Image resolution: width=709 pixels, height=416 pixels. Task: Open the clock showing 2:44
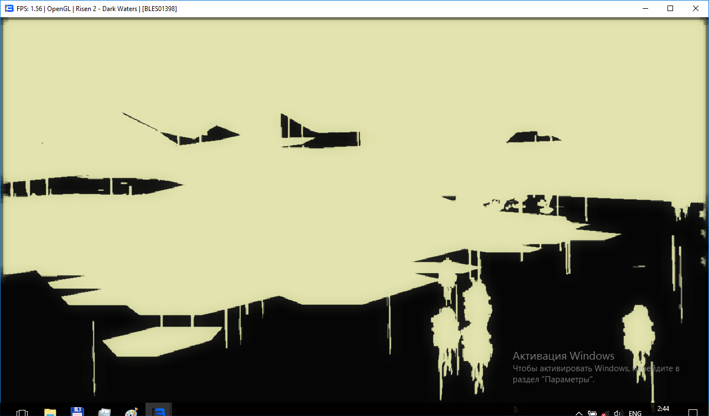pos(663,409)
